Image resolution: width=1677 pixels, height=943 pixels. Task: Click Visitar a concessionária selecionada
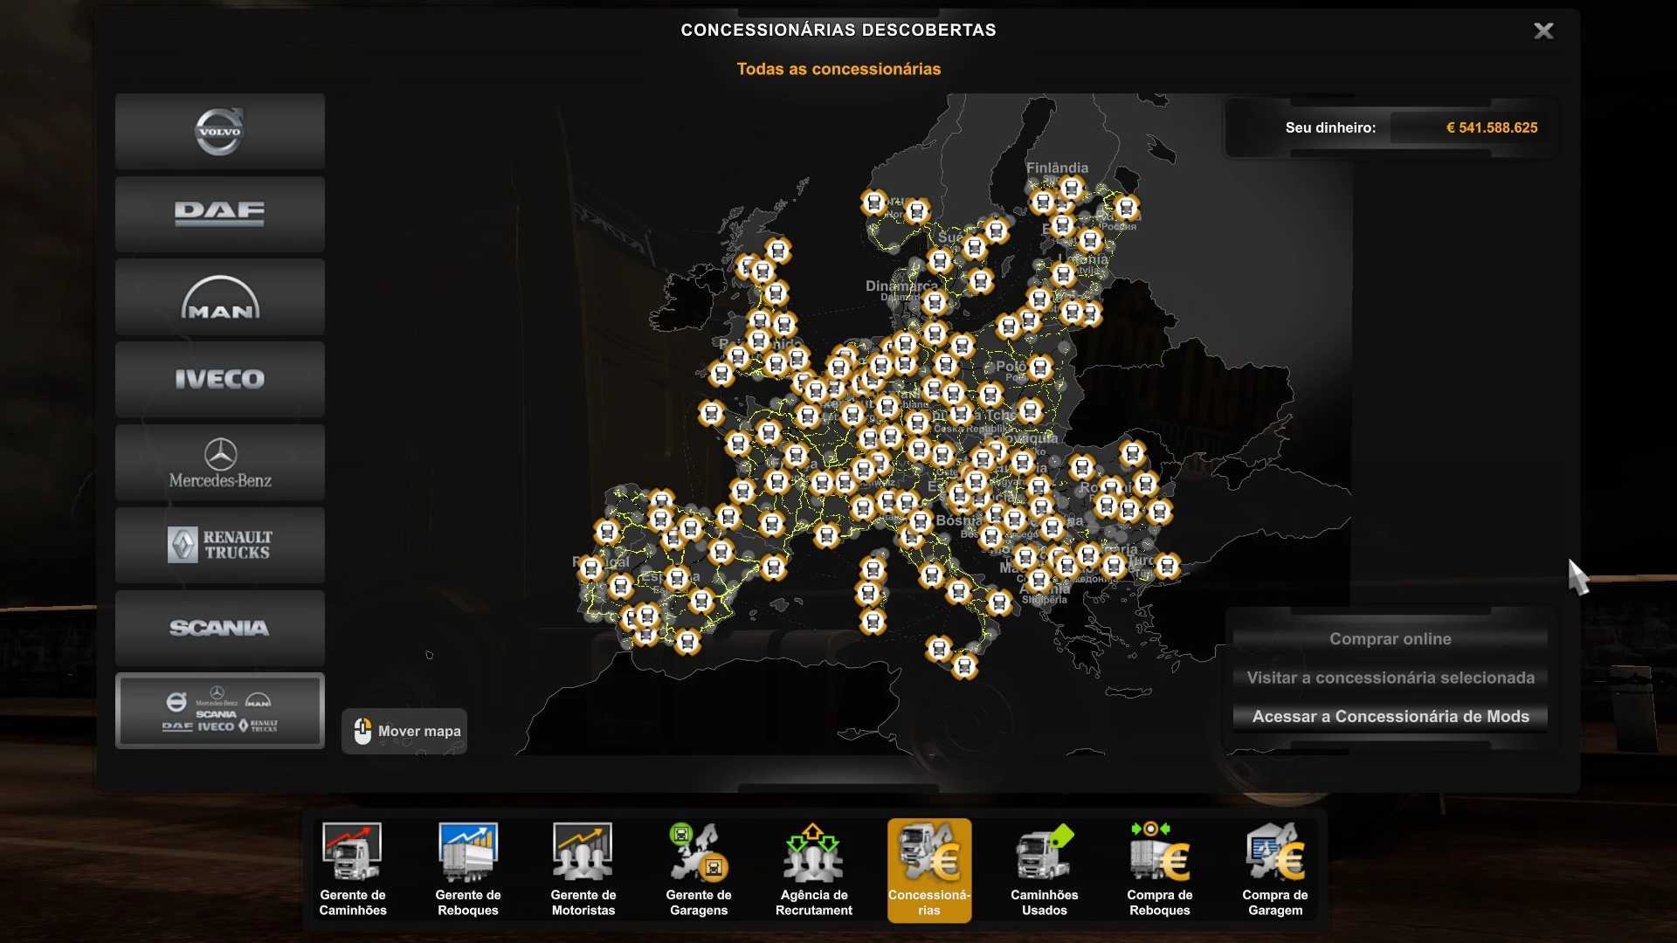coord(1390,678)
